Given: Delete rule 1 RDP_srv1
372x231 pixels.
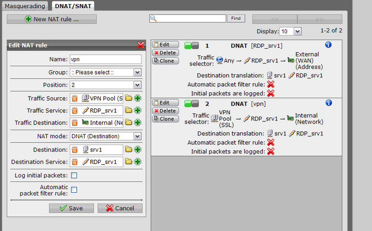Looking at the screenshot, I should coord(165,53).
